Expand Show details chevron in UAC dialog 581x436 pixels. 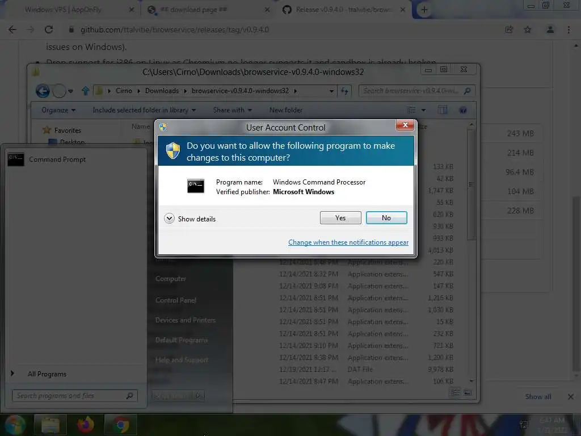[169, 219]
